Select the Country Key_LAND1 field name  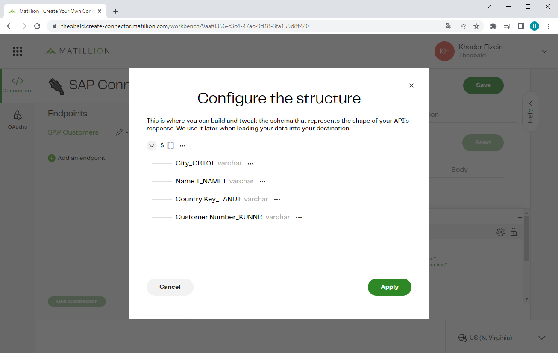208,199
